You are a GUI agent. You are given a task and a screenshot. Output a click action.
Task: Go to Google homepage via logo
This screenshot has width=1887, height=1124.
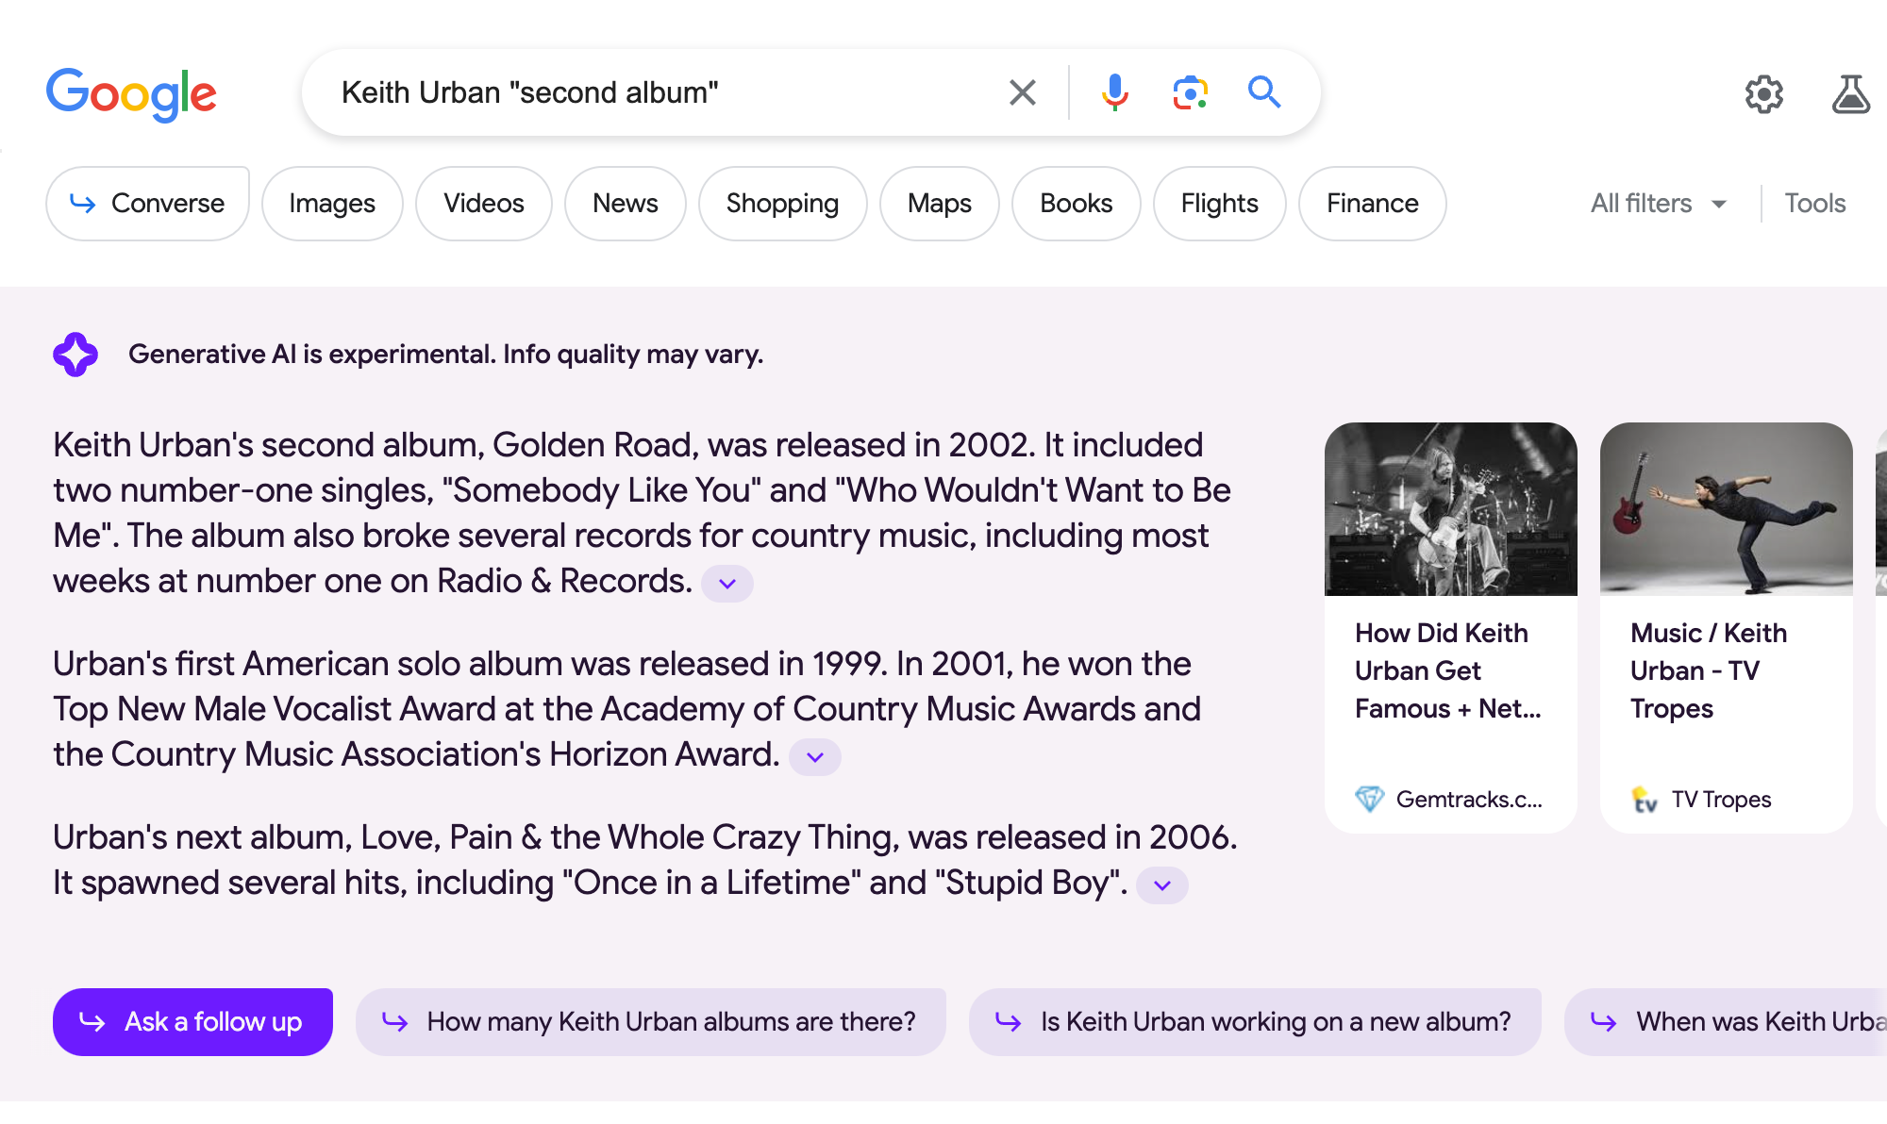pyautogui.click(x=131, y=93)
